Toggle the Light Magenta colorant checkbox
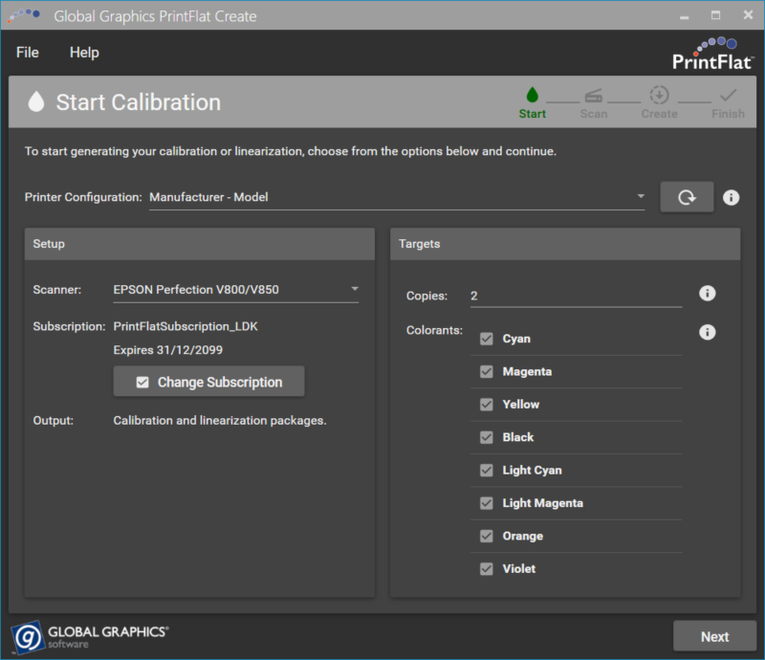The image size is (765, 660). pyautogui.click(x=487, y=503)
